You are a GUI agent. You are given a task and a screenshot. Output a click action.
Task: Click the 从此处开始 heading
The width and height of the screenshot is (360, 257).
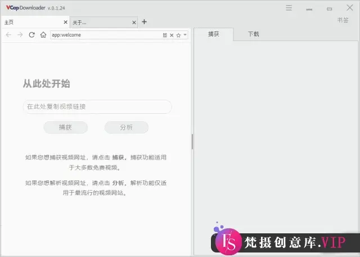tap(46, 83)
